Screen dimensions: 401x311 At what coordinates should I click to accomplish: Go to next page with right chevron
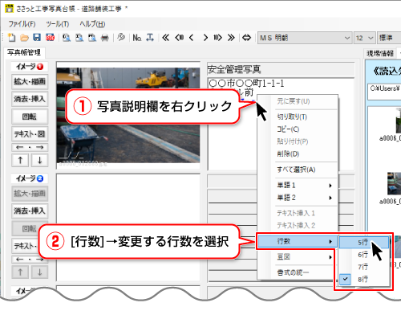[205, 38]
